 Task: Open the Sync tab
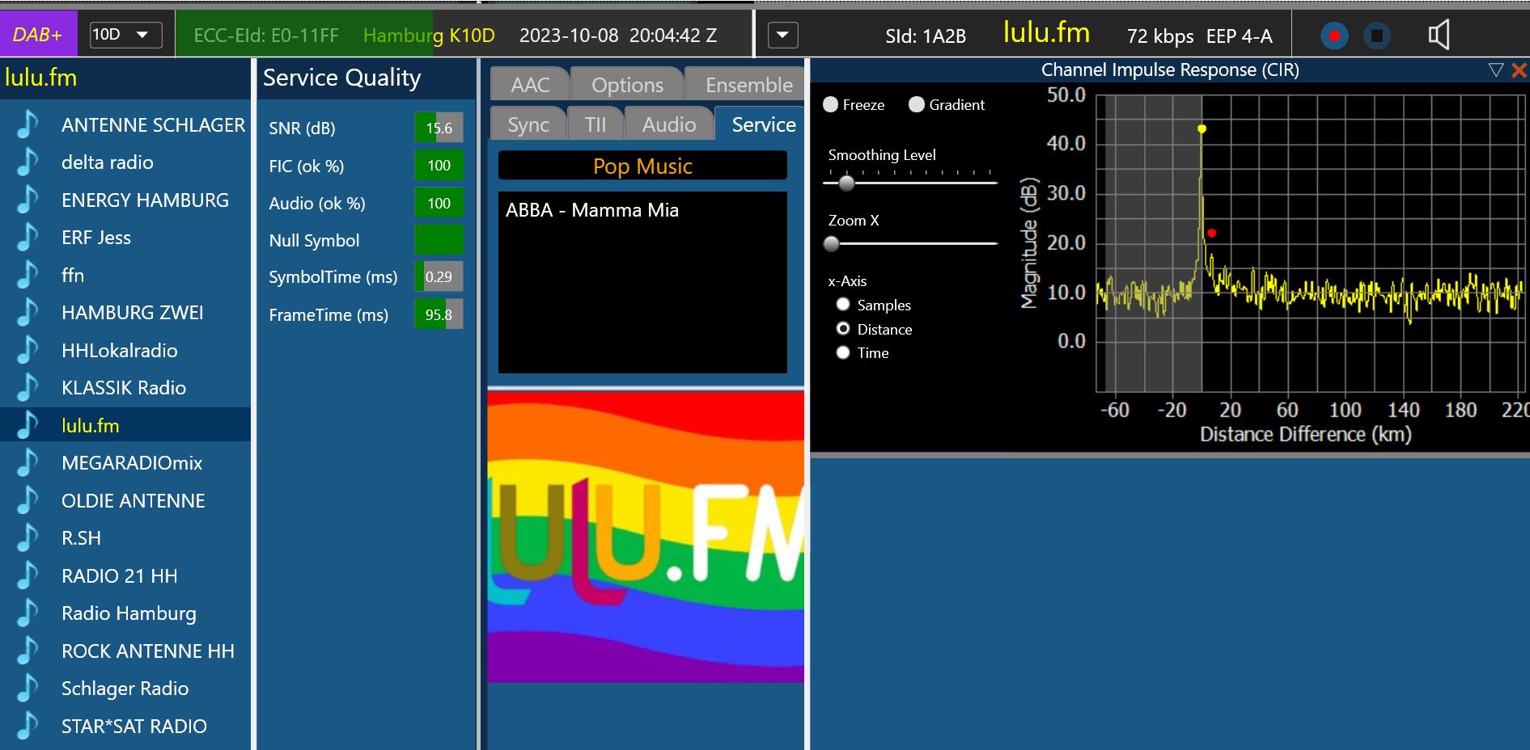click(x=528, y=124)
